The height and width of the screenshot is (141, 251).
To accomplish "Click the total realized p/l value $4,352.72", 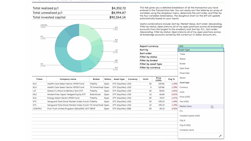I will (118, 8).
